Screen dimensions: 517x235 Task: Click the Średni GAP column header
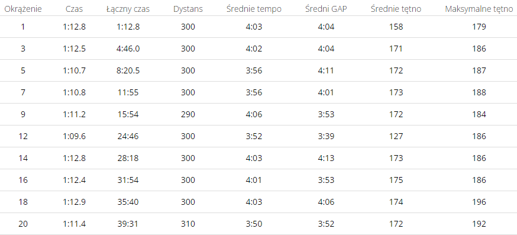[326, 9]
